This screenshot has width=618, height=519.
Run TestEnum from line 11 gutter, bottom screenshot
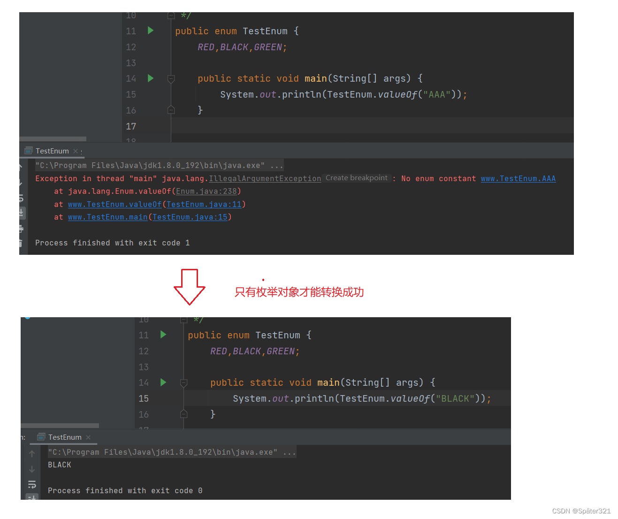point(163,335)
